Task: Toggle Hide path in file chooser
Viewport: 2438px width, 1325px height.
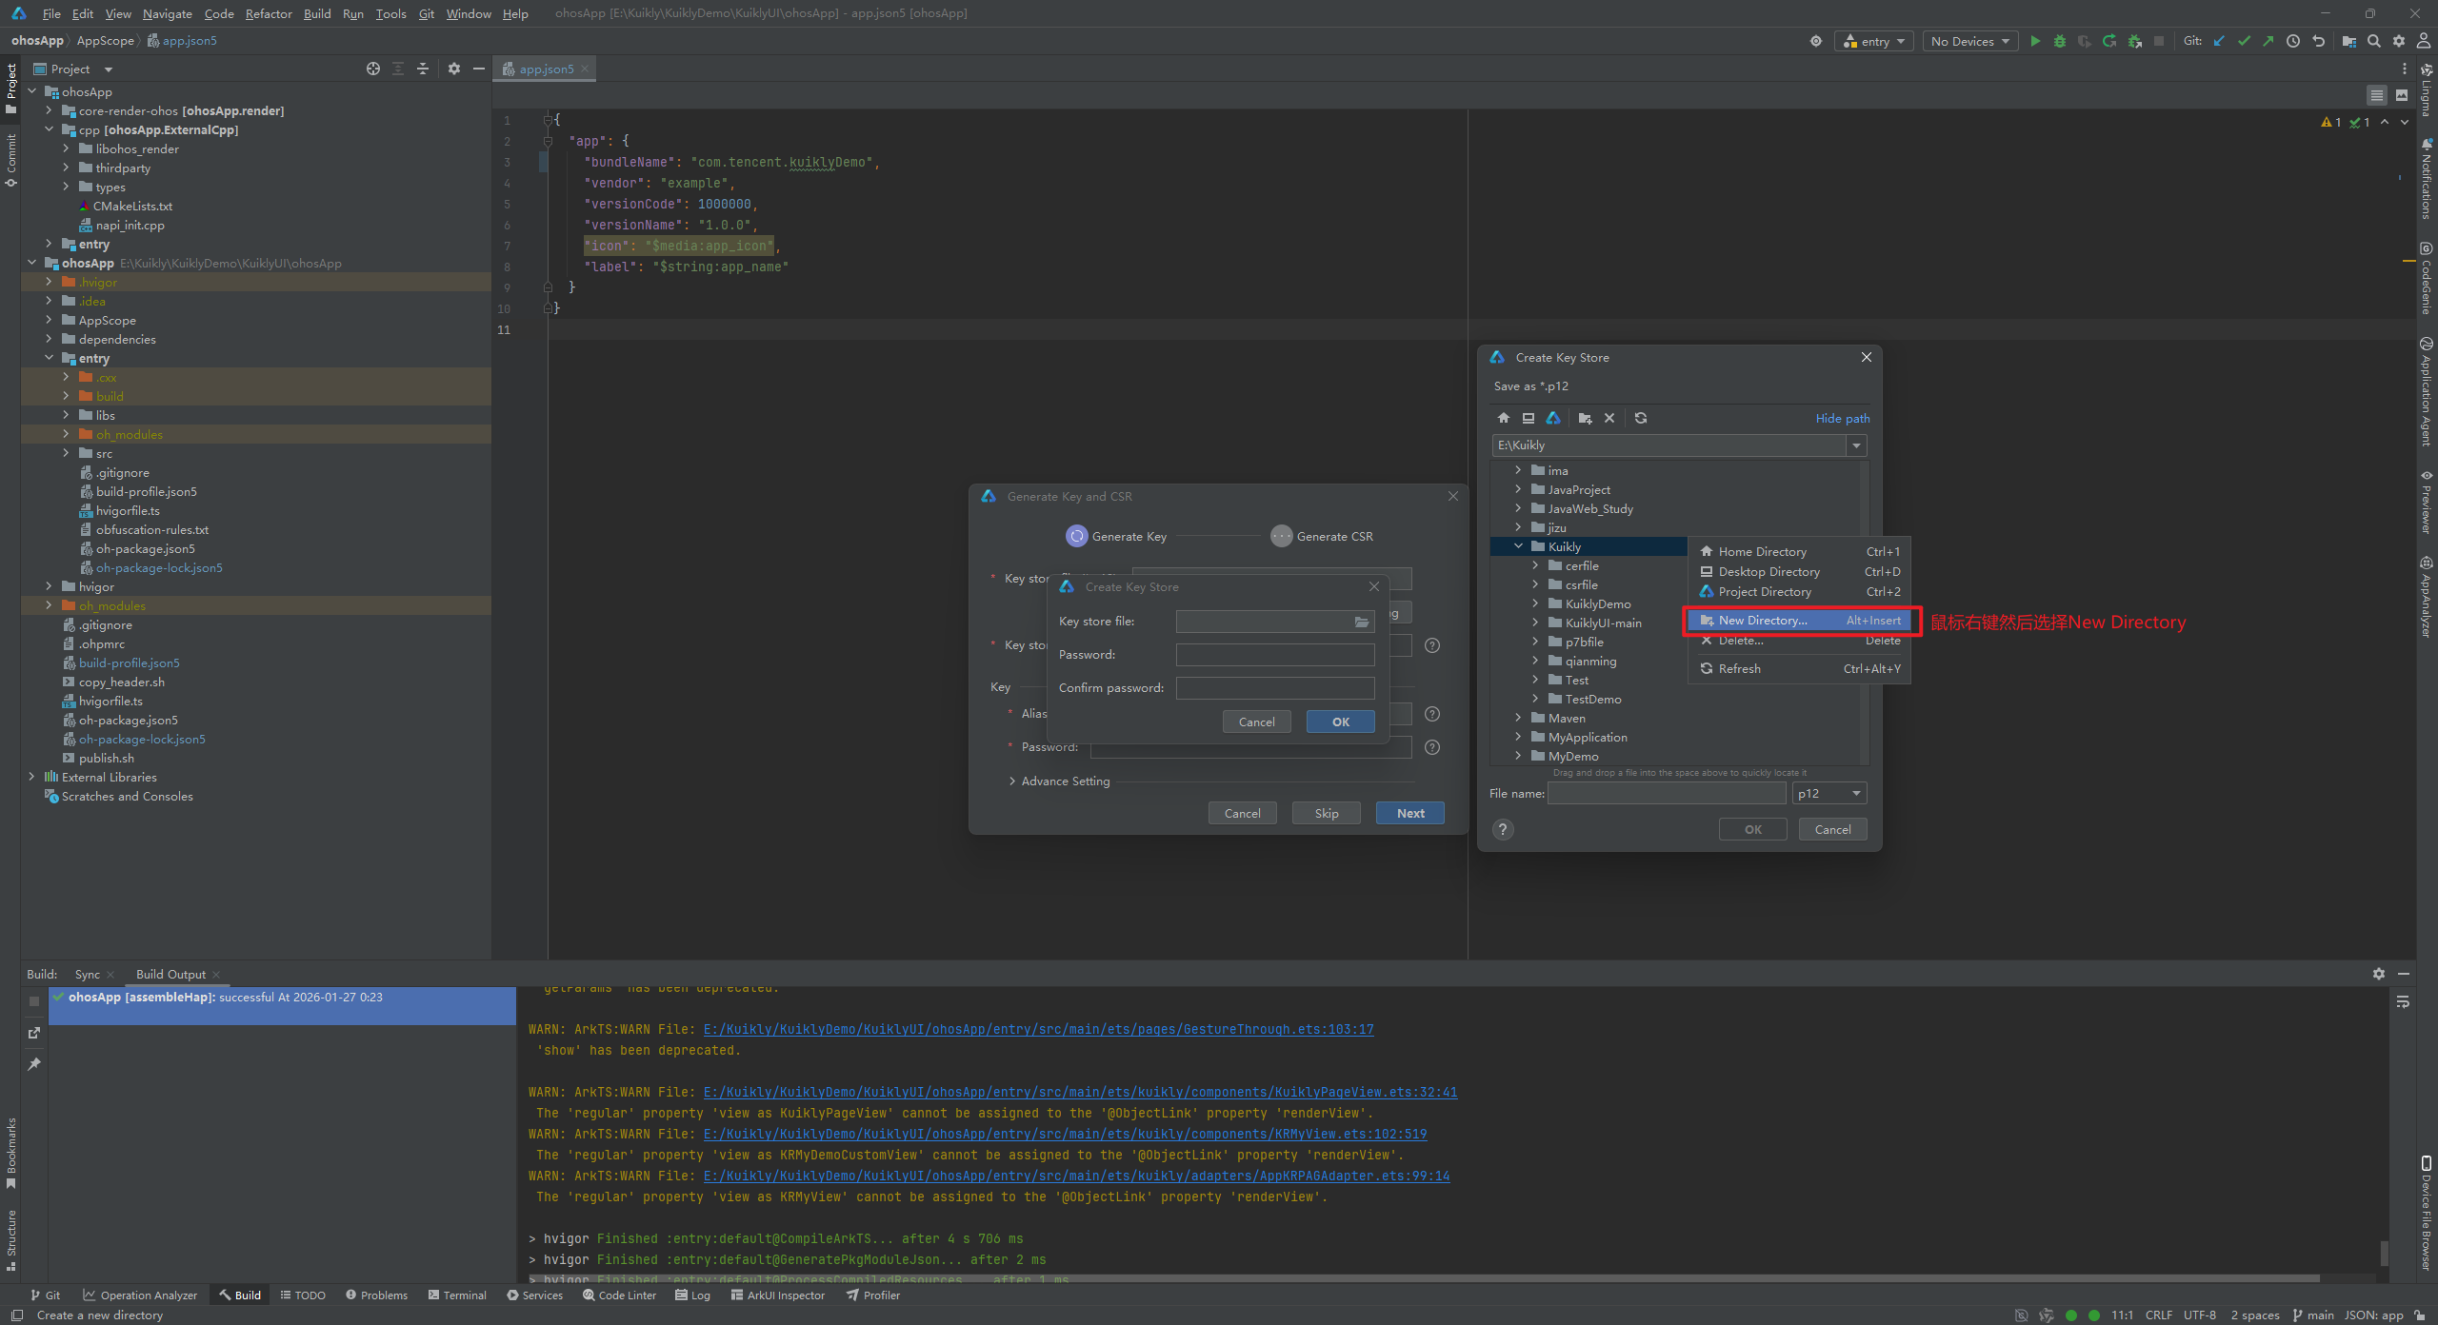Action: [1842, 418]
